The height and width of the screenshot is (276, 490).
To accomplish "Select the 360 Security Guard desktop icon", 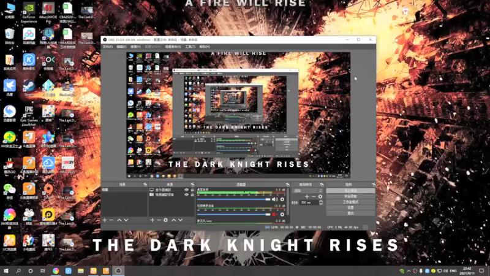I will [x=9, y=139].
